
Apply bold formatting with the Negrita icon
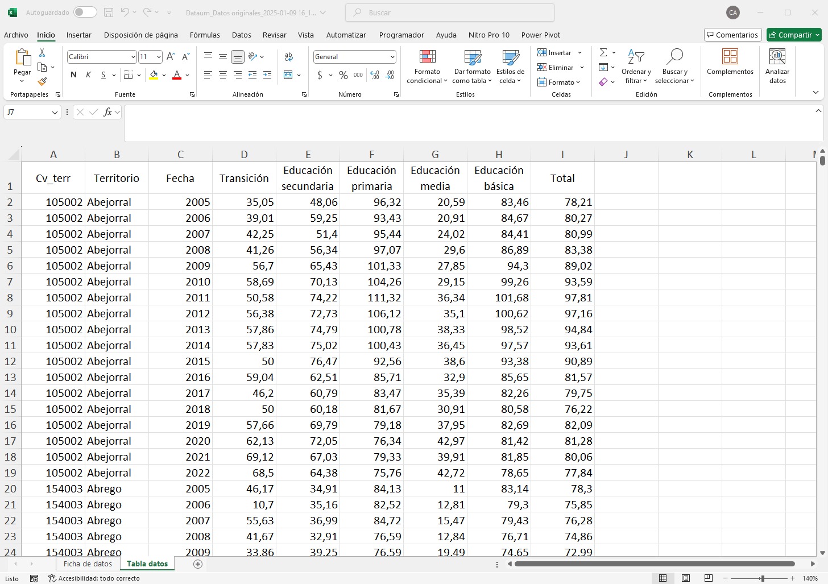point(73,74)
